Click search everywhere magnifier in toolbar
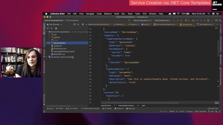 220,20
